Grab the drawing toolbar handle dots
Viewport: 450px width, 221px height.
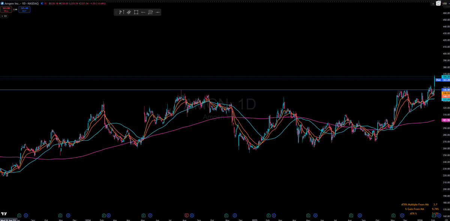(116, 12)
